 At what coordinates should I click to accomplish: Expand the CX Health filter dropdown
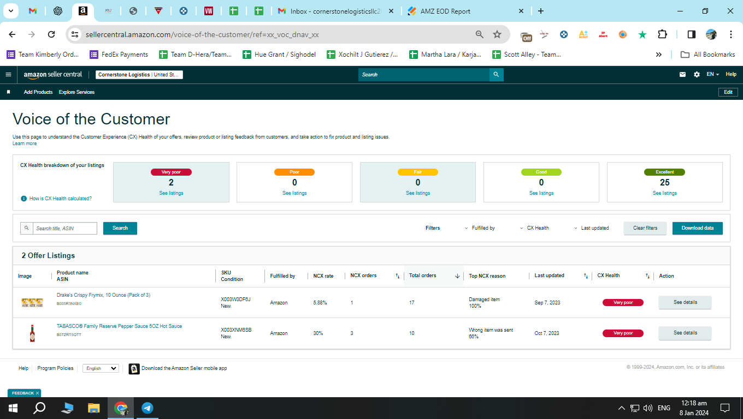click(534, 228)
